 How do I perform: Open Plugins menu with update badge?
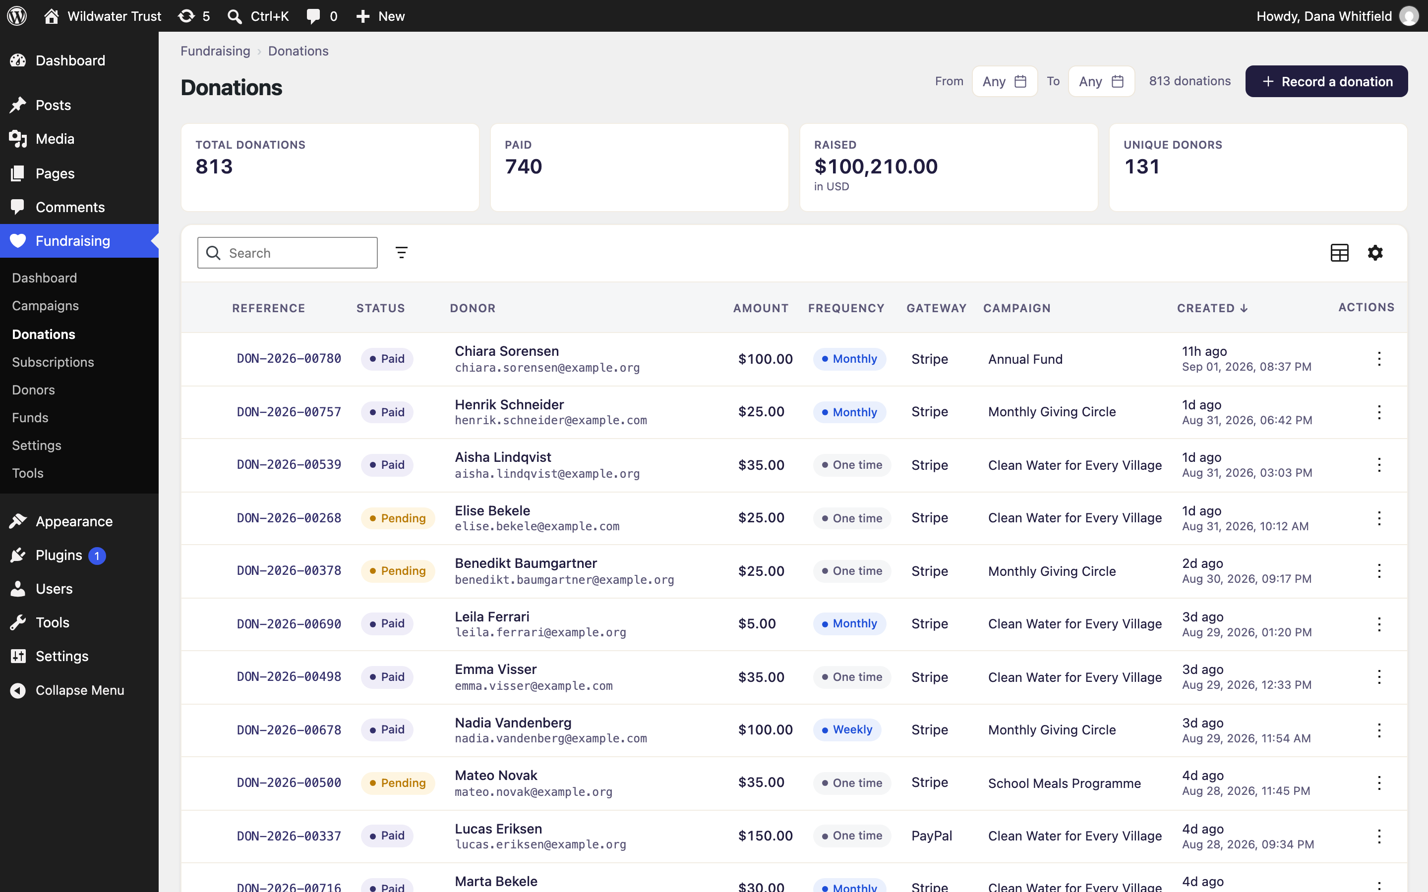coord(79,555)
